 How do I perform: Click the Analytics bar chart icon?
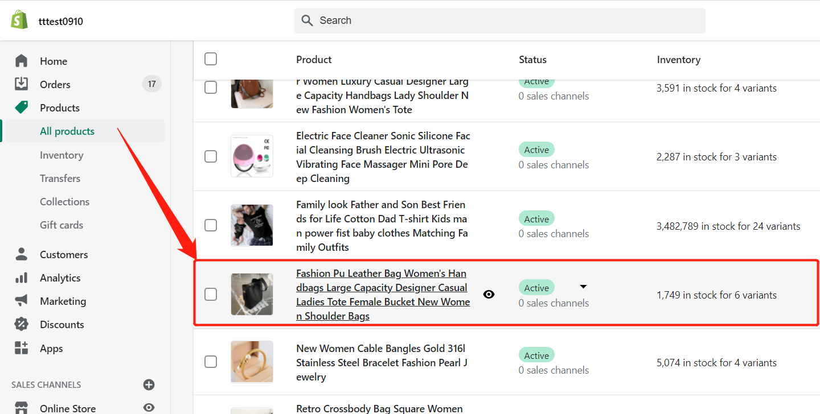tap(21, 277)
